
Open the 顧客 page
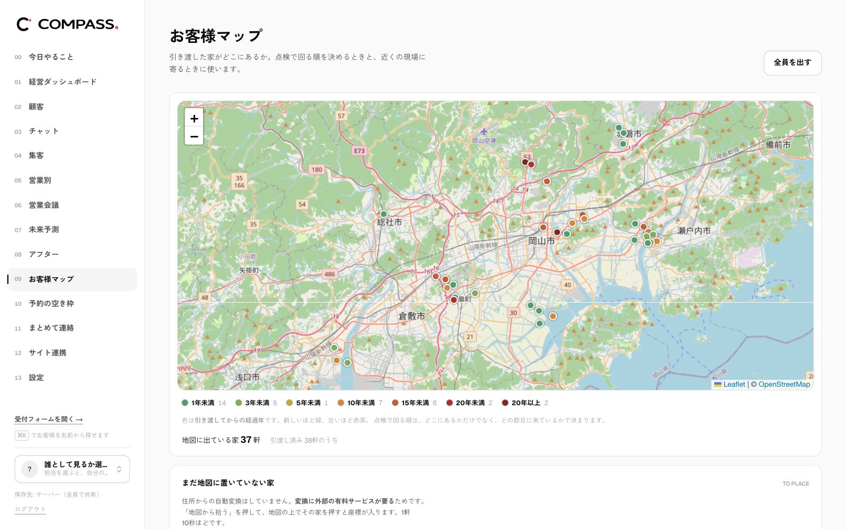(x=72, y=107)
